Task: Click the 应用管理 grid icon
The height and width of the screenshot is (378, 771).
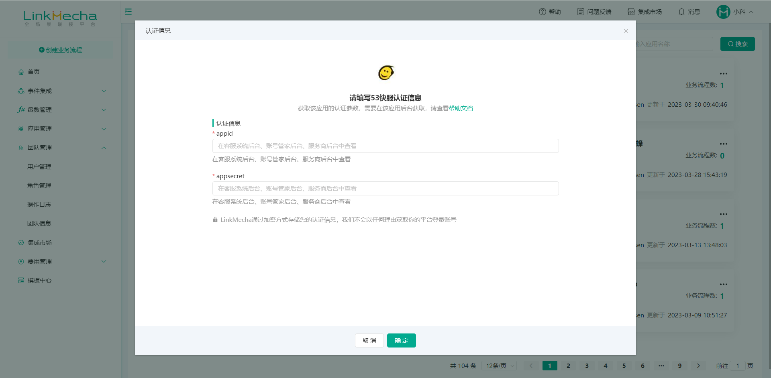Action: [x=21, y=129]
